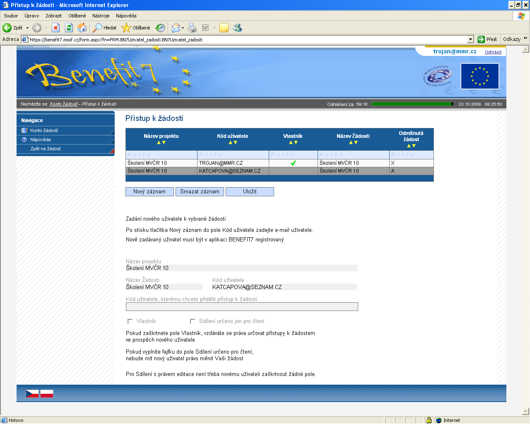
Task: Print the page with the printer icon
Action: pyautogui.click(x=192, y=28)
